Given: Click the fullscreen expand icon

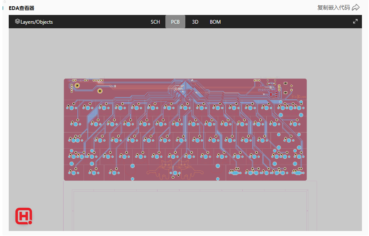Looking at the screenshot, I should click(355, 22).
